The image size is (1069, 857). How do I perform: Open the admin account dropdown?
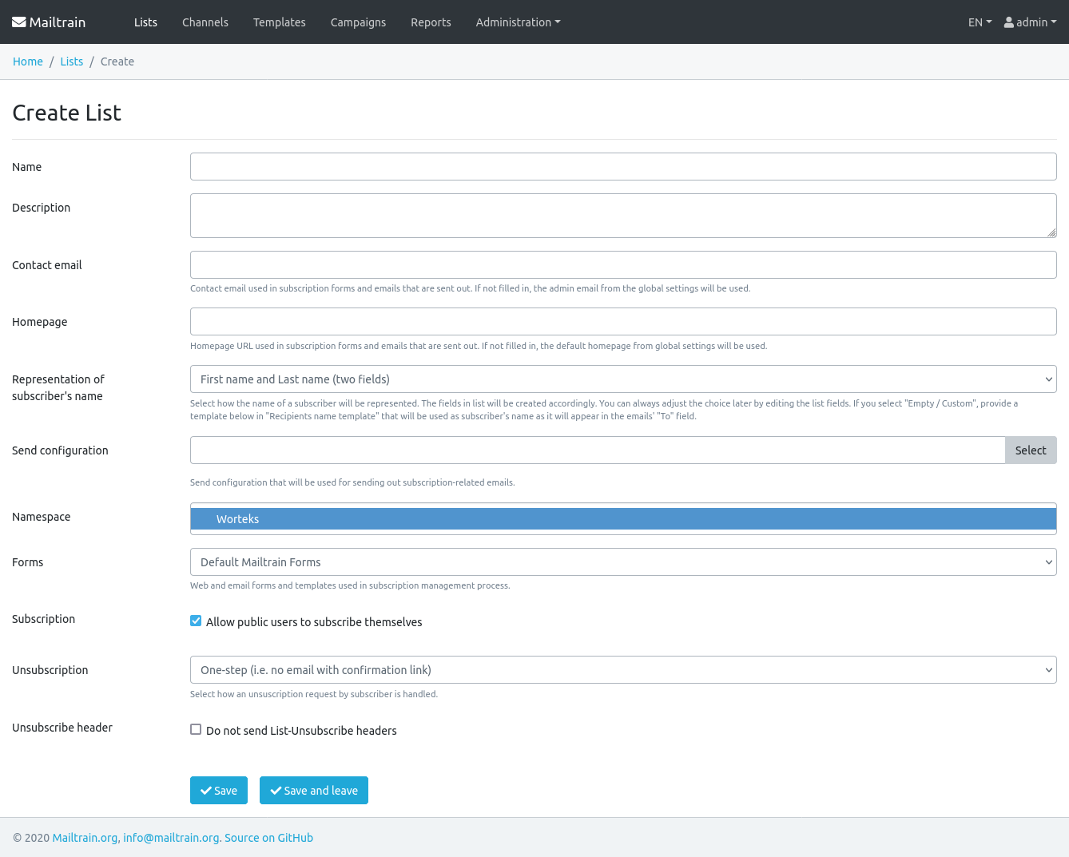click(1031, 22)
